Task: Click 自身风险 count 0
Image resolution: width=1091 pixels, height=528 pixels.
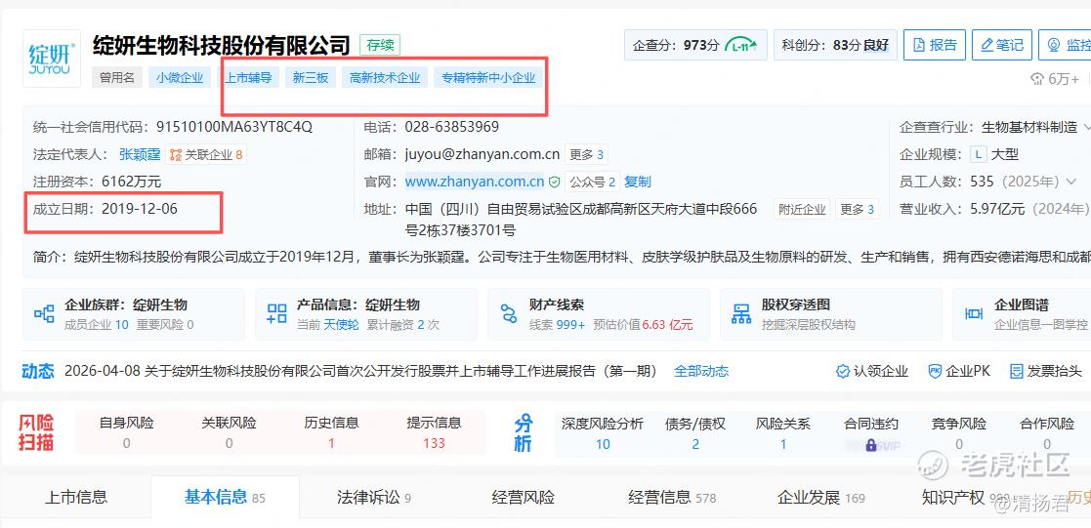Action: pyautogui.click(x=126, y=443)
